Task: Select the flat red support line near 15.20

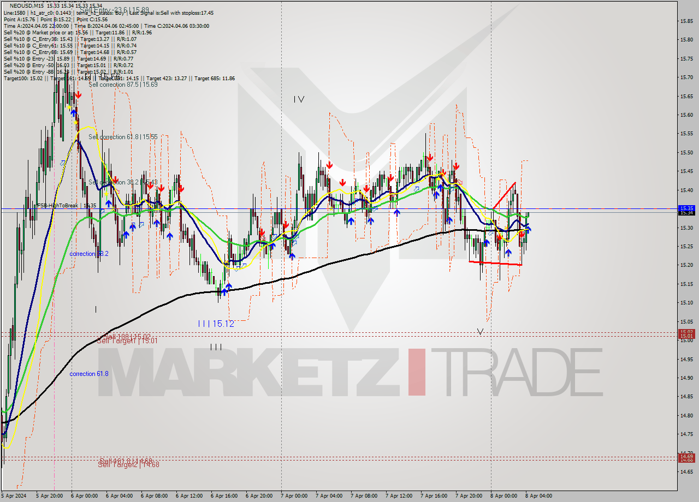Action: point(496,263)
